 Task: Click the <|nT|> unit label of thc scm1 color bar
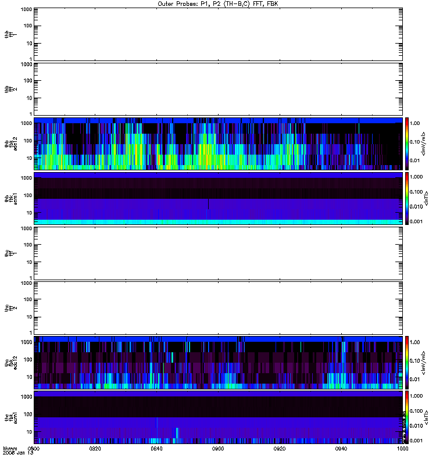tap(426, 417)
